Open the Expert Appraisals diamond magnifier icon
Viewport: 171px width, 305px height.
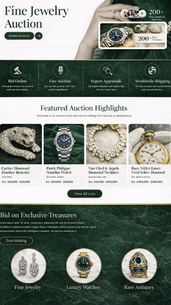pyautogui.click(x=106, y=71)
